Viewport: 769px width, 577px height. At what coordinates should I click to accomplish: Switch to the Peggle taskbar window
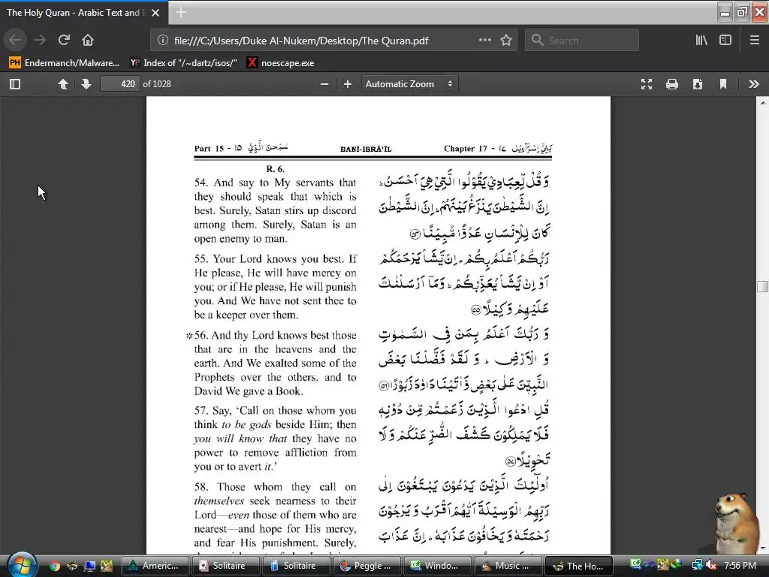367,566
